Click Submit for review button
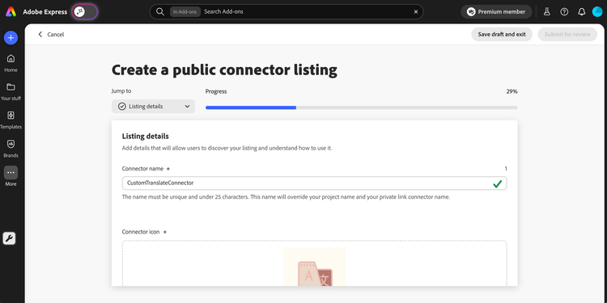This screenshot has height=303, width=607. coord(567,35)
